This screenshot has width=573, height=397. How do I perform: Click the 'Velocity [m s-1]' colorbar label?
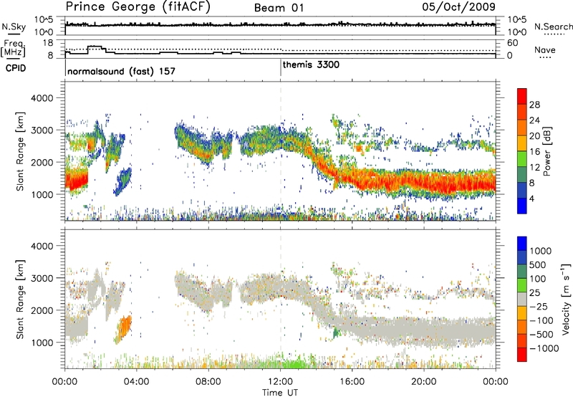[x=566, y=300]
